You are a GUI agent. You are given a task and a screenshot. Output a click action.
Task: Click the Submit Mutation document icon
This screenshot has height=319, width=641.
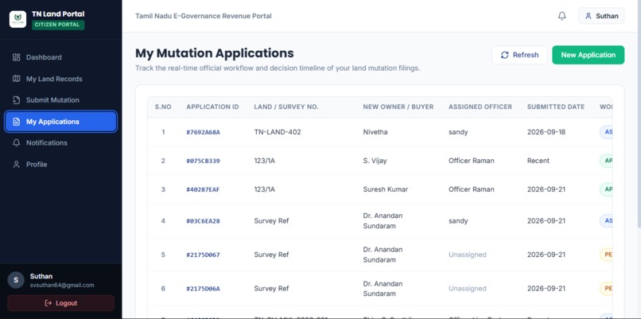click(17, 100)
